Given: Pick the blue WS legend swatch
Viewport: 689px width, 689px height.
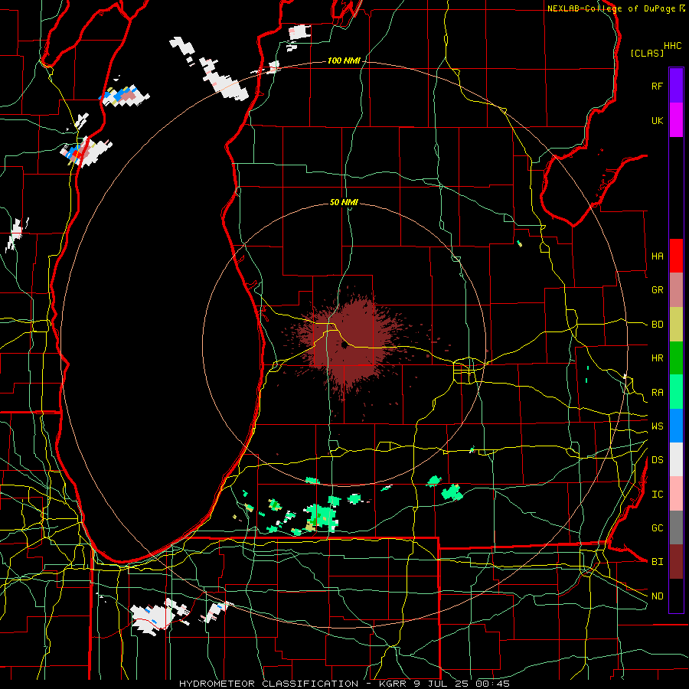Looking at the screenshot, I should (676, 426).
